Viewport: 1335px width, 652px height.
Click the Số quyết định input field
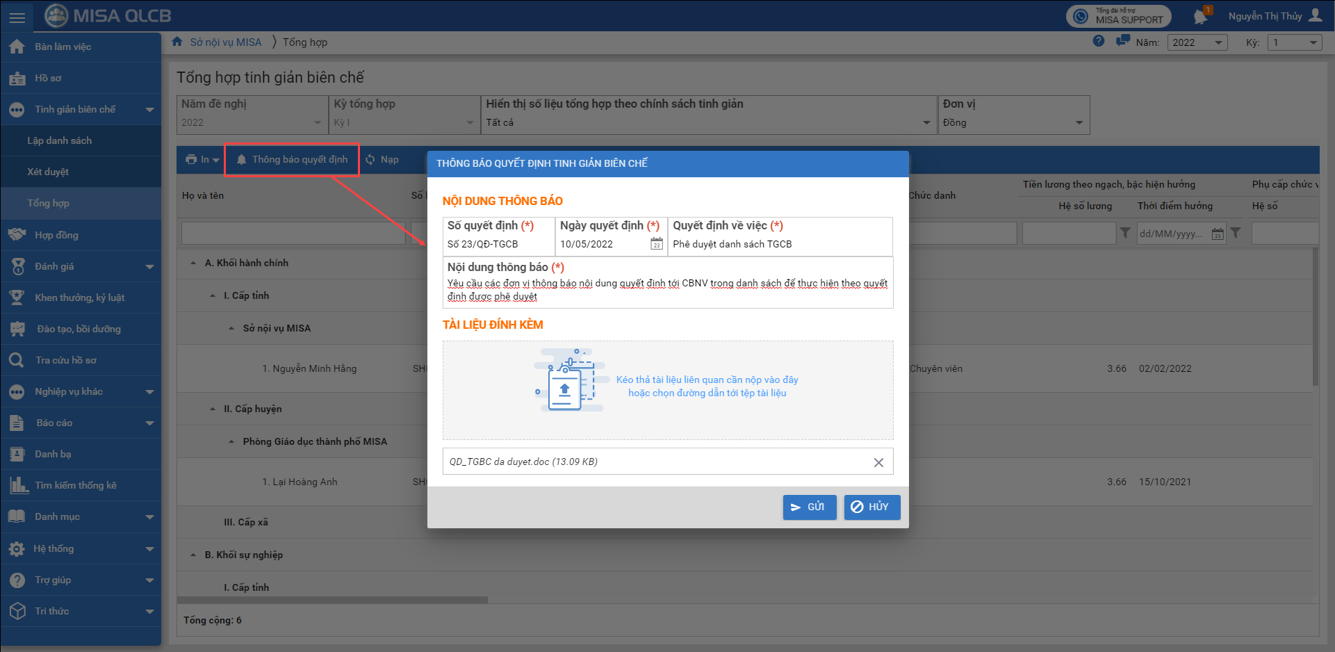(498, 244)
